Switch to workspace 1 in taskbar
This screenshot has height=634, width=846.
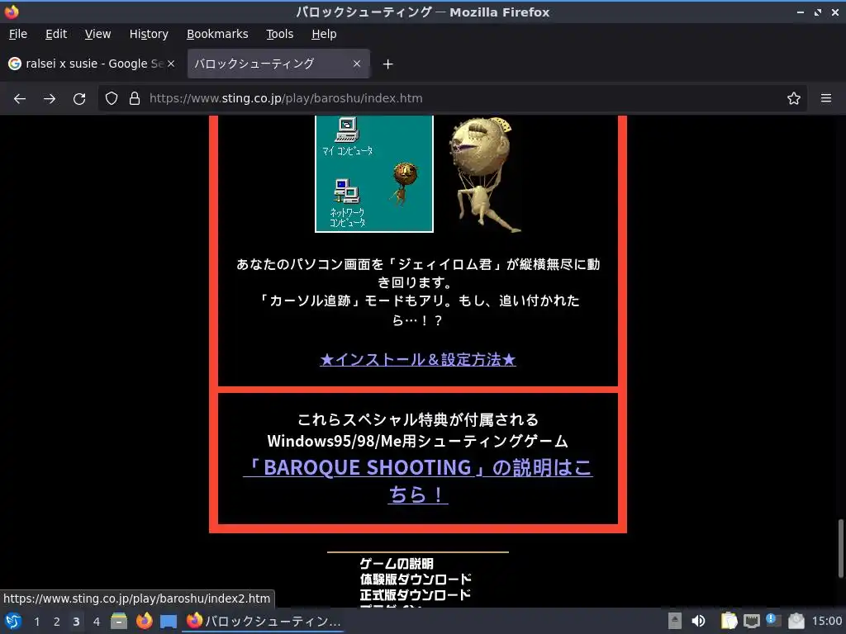click(x=36, y=622)
